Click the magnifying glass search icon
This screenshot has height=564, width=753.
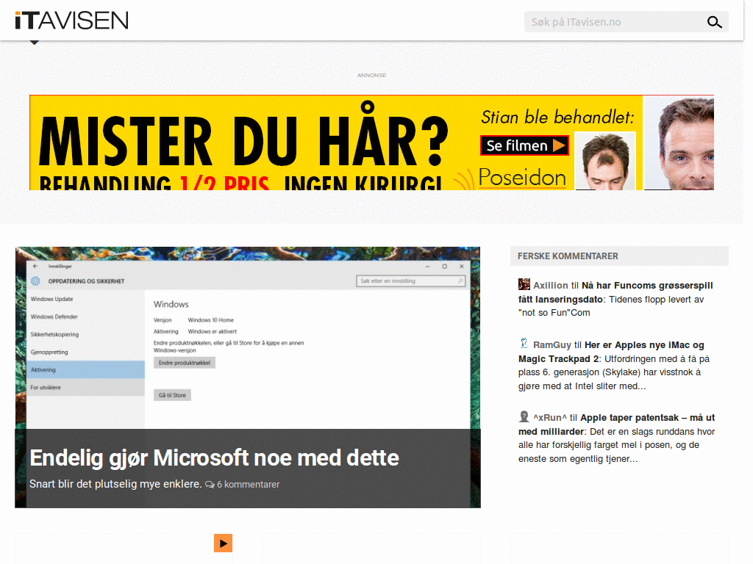point(714,22)
